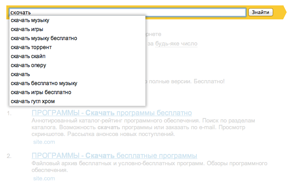Select "скачать торрент" in autocomplete list
The height and width of the screenshot is (181, 298).
pyautogui.click(x=31, y=47)
